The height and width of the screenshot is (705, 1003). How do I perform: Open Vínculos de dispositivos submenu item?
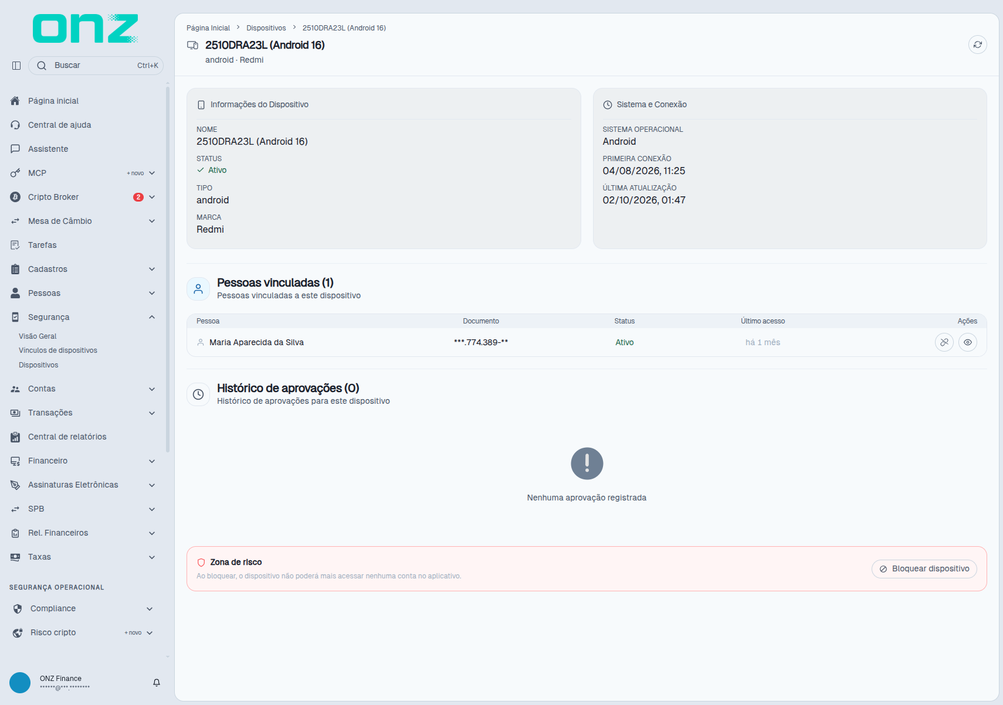tap(58, 350)
